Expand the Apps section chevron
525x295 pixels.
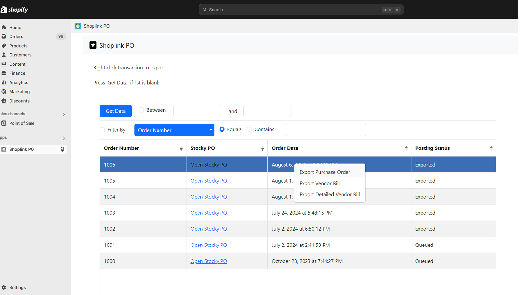(64, 138)
